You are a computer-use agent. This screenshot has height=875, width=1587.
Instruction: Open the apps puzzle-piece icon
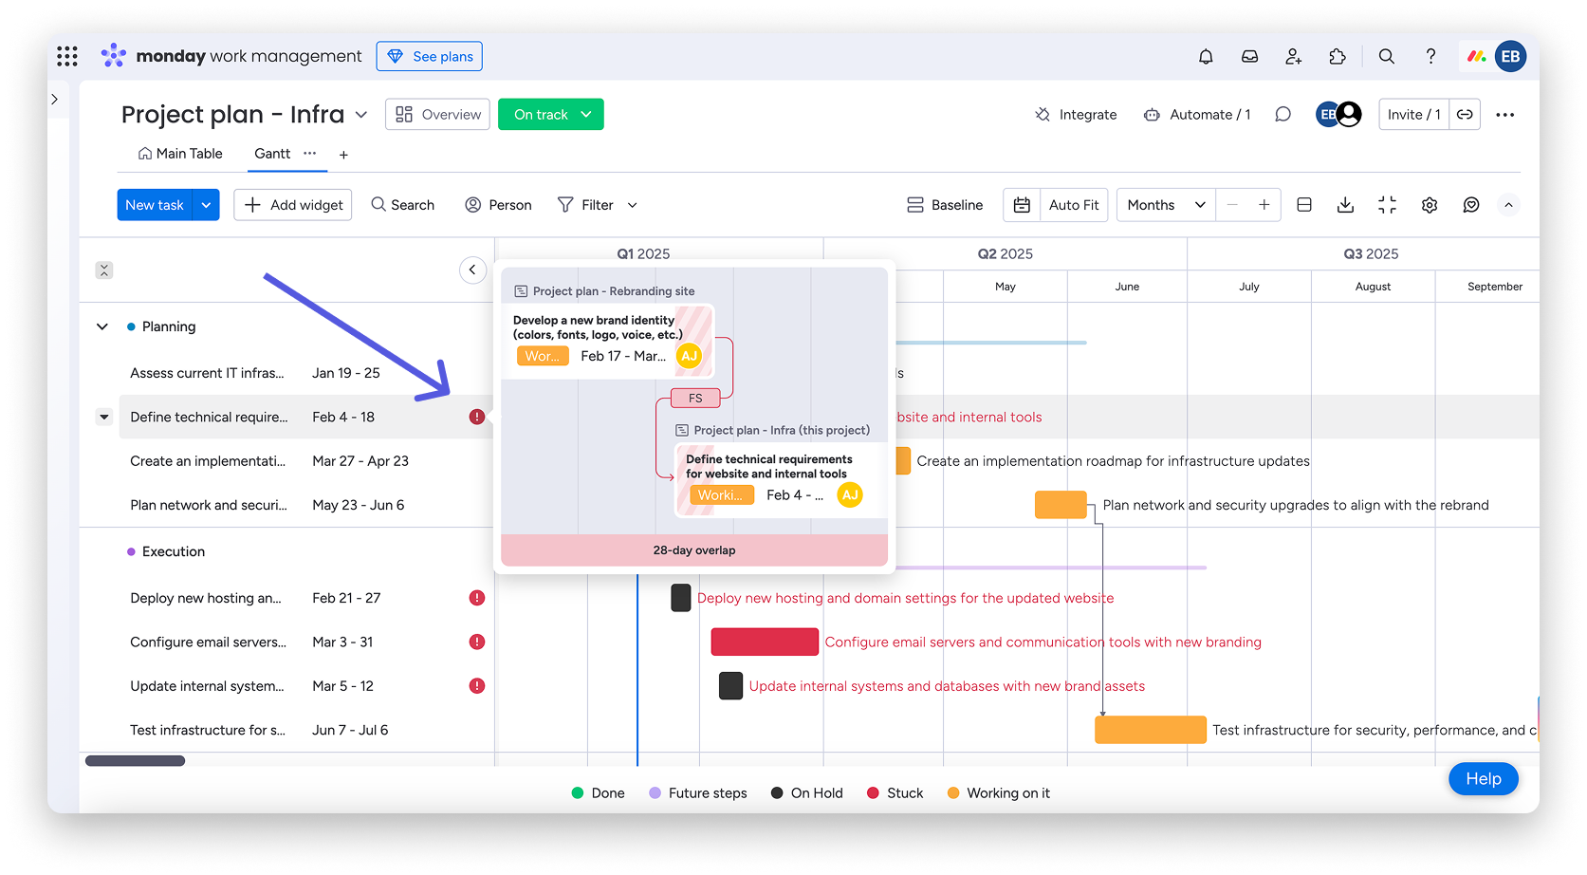1338,57
